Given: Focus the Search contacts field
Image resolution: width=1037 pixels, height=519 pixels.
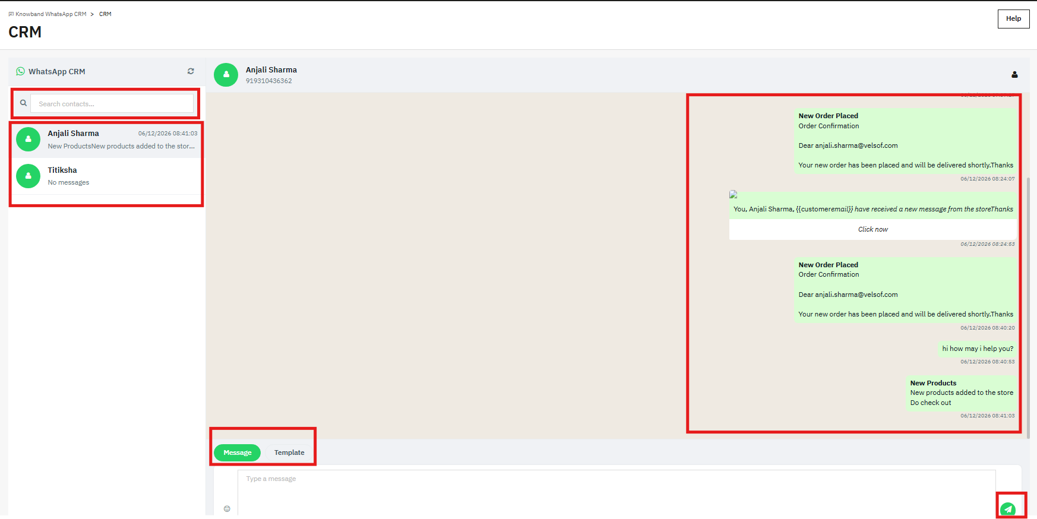Looking at the screenshot, I should tap(112, 103).
